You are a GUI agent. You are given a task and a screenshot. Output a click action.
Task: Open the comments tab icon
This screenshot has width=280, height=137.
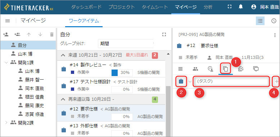tap(256, 68)
